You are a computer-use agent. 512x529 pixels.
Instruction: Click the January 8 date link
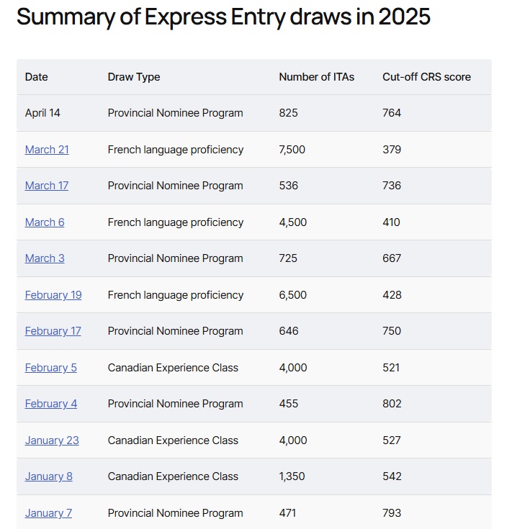pos(48,476)
